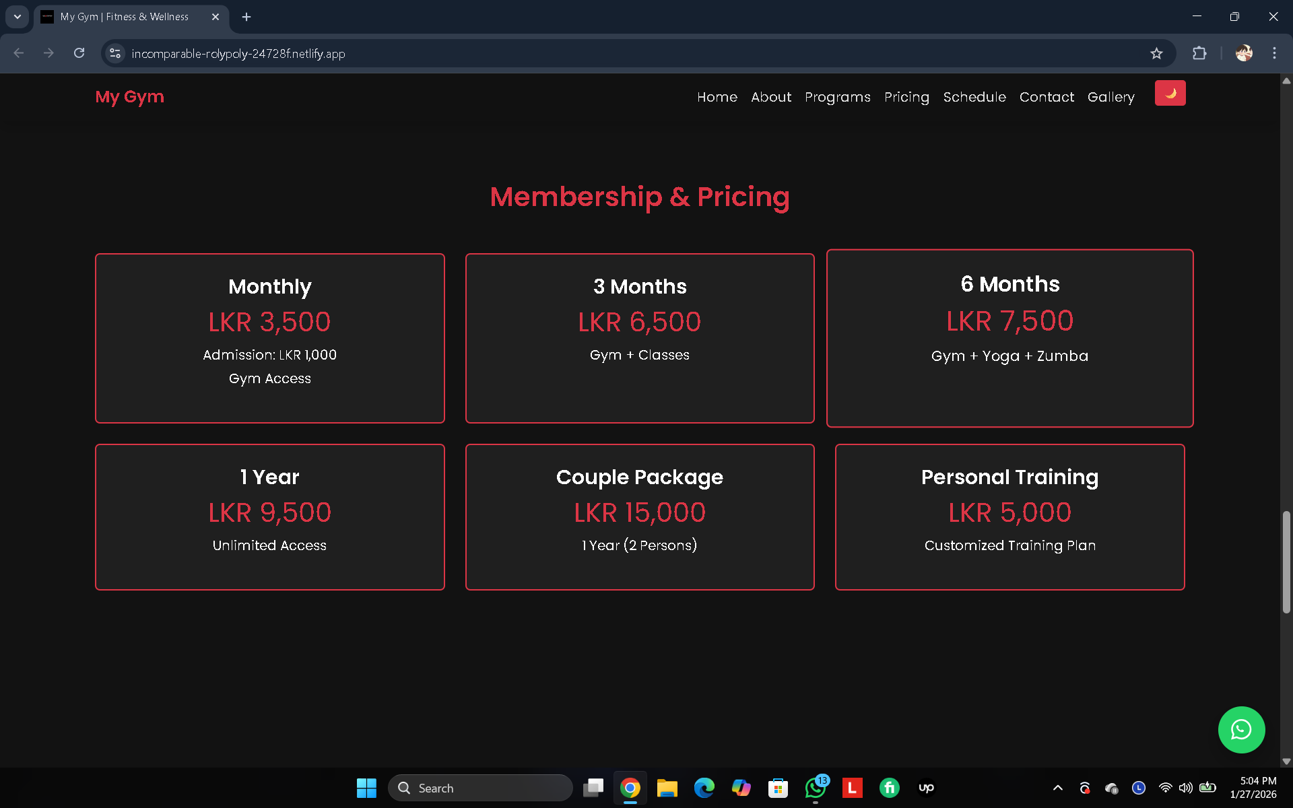Open Chrome's three-dot menu
The height and width of the screenshot is (808, 1293).
[1274, 53]
